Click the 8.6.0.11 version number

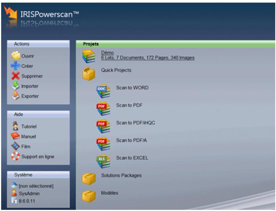(27, 201)
